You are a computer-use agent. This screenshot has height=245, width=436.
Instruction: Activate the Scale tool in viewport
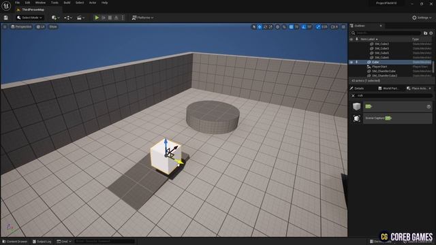pyautogui.click(x=270, y=27)
